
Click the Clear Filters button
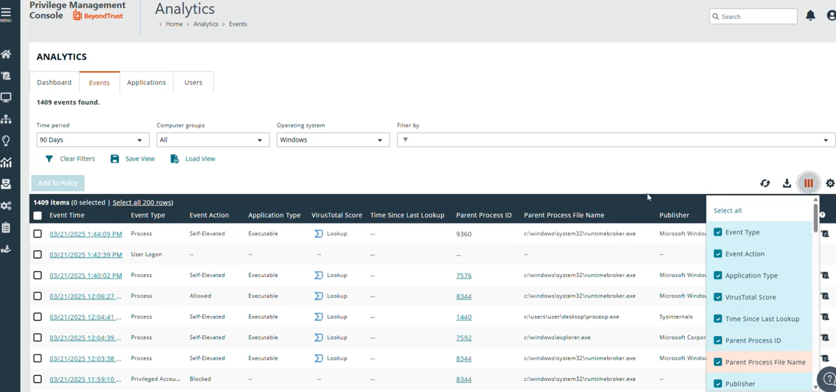[70, 159]
